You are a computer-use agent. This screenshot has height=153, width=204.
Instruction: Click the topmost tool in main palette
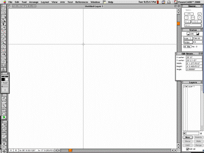[x=4, y=9]
